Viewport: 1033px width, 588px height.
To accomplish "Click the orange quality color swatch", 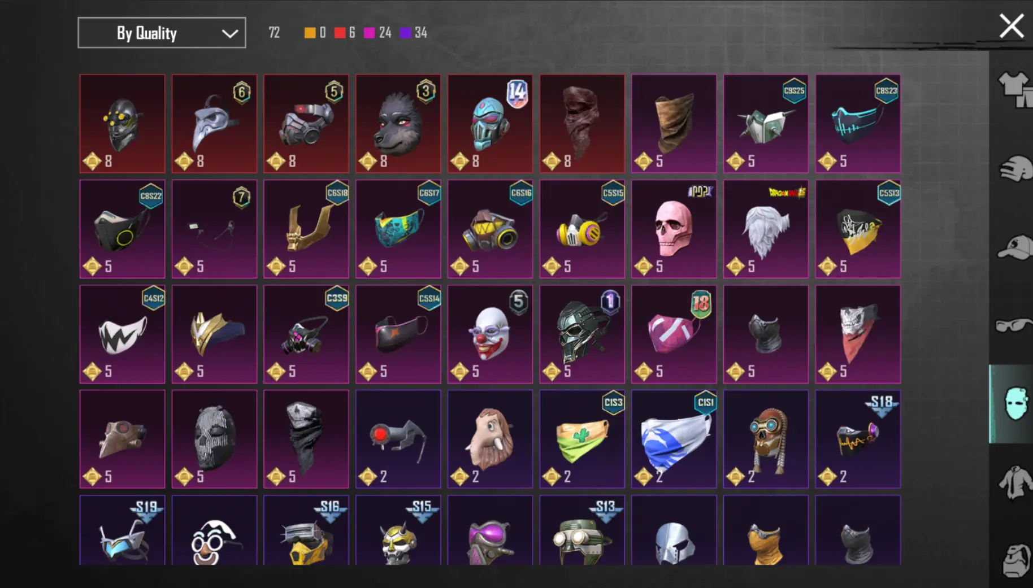I will (310, 33).
